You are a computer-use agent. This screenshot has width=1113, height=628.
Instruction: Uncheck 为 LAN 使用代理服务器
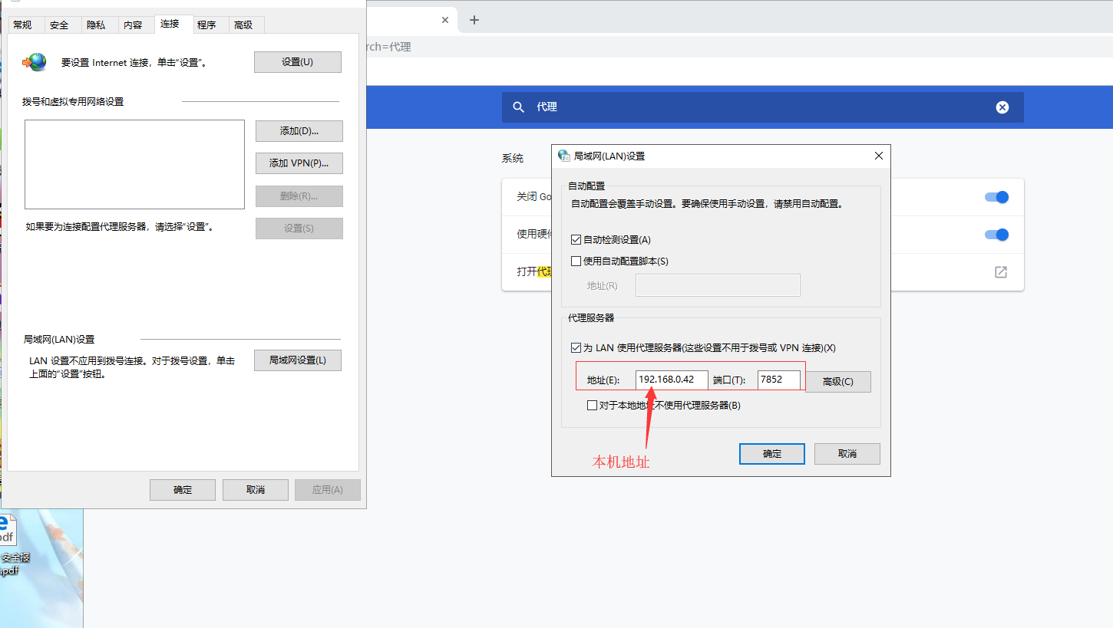click(x=576, y=347)
